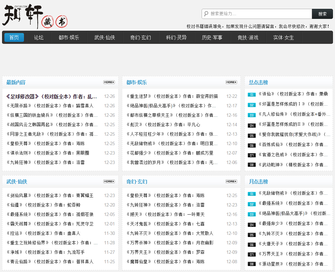Click rank 01 badge in 月点击榜
The image size is (335, 272).
click(252, 194)
